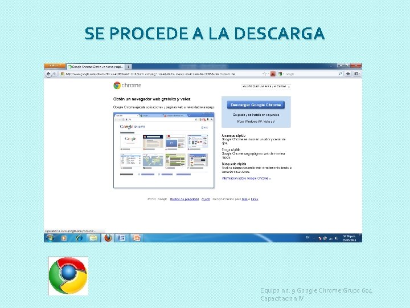This screenshot has height=308, width=410.
Task: Click the large Chrome logo on slide
Action: 68,276
